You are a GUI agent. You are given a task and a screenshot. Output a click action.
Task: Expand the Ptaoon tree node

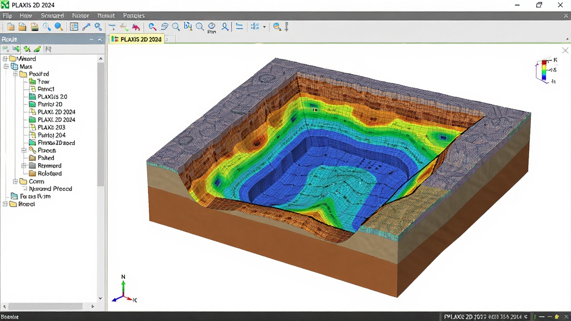[24, 150]
